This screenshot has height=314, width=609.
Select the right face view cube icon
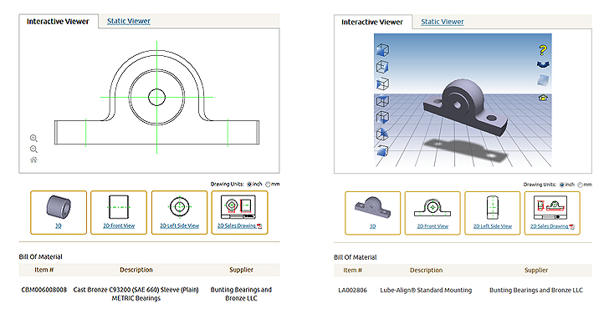[382, 67]
